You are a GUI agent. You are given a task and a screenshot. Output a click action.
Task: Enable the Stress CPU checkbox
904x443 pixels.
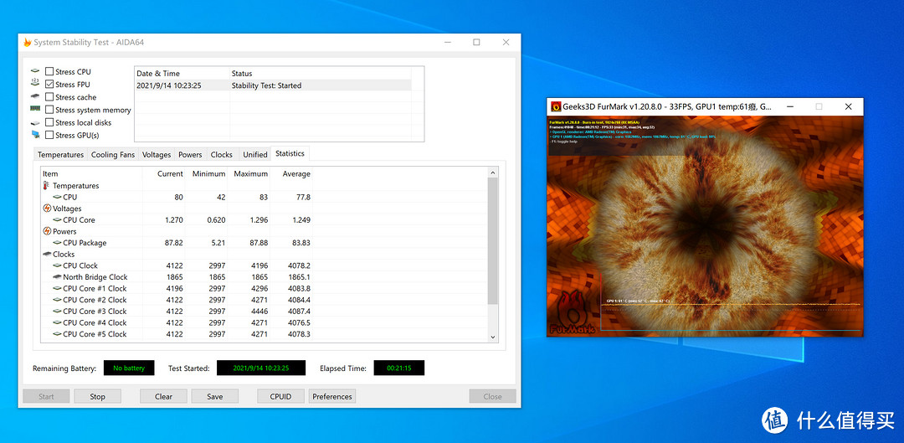click(x=49, y=72)
